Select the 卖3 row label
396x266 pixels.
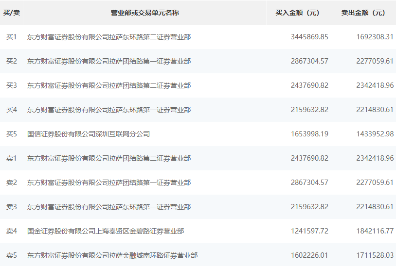[x=12, y=207]
